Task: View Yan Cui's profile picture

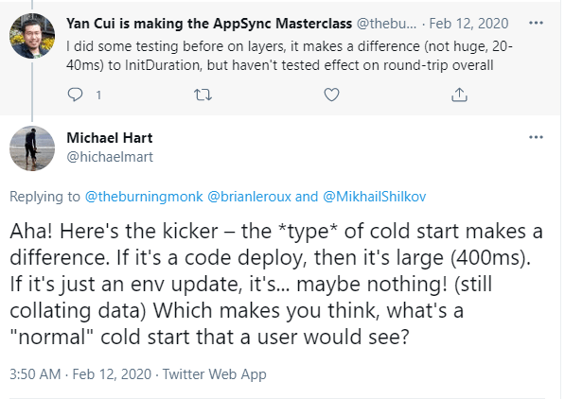Action: (x=32, y=36)
